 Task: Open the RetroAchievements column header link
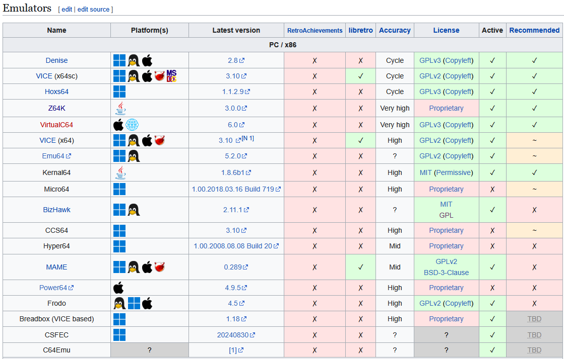315,31
